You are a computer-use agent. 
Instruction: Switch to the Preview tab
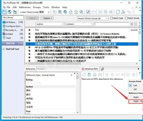click(x=41, y=69)
